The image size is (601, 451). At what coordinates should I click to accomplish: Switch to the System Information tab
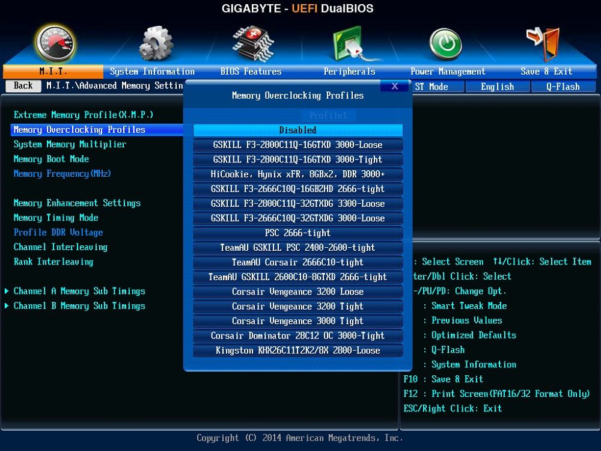click(152, 72)
